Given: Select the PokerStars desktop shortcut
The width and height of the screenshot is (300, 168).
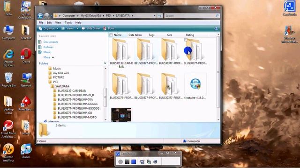Looking at the screenshot, I should pos(26,104).
